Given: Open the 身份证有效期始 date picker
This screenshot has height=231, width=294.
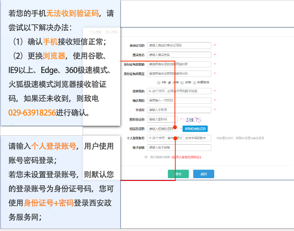Looking at the screenshot, I should click(x=179, y=64).
